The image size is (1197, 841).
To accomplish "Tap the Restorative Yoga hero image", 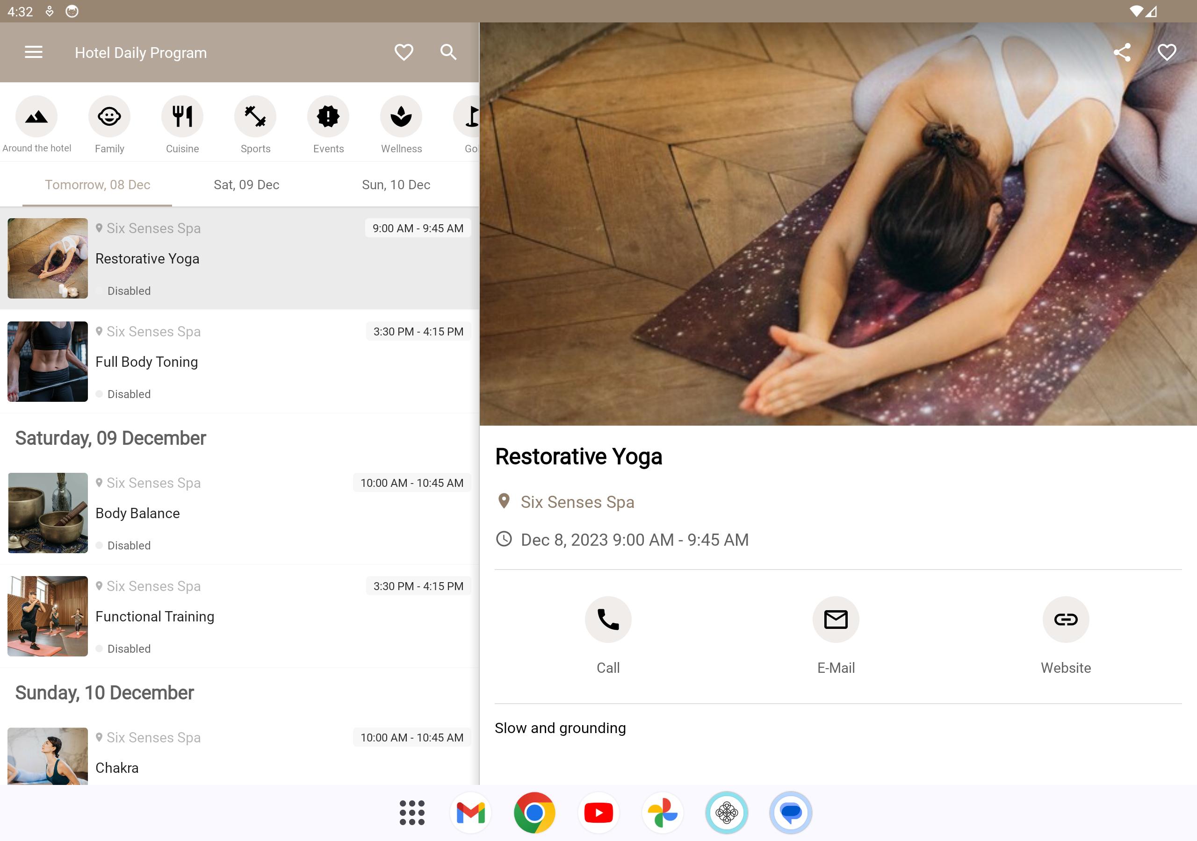I will pos(838,224).
